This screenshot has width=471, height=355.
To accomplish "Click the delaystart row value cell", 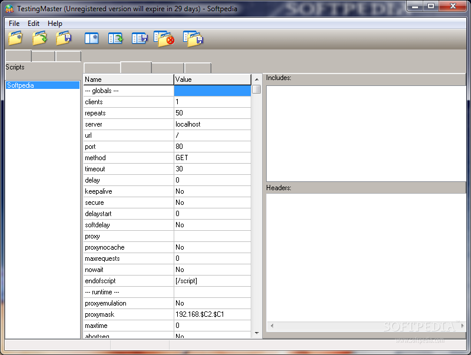I will pos(213,214).
